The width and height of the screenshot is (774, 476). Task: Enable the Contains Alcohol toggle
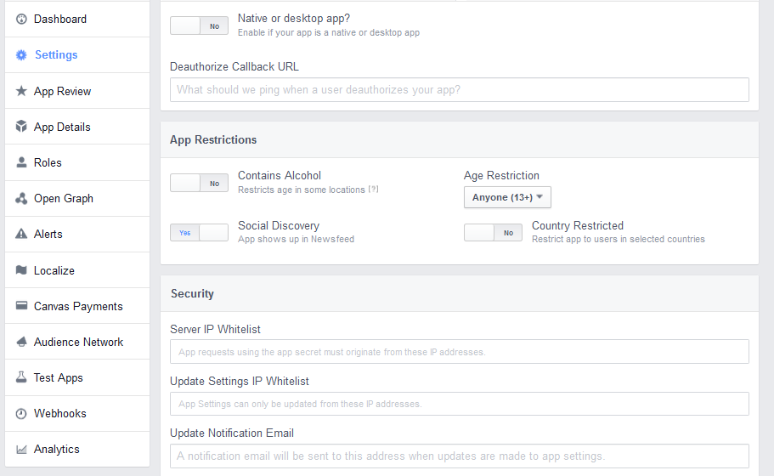tap(199, 184)
